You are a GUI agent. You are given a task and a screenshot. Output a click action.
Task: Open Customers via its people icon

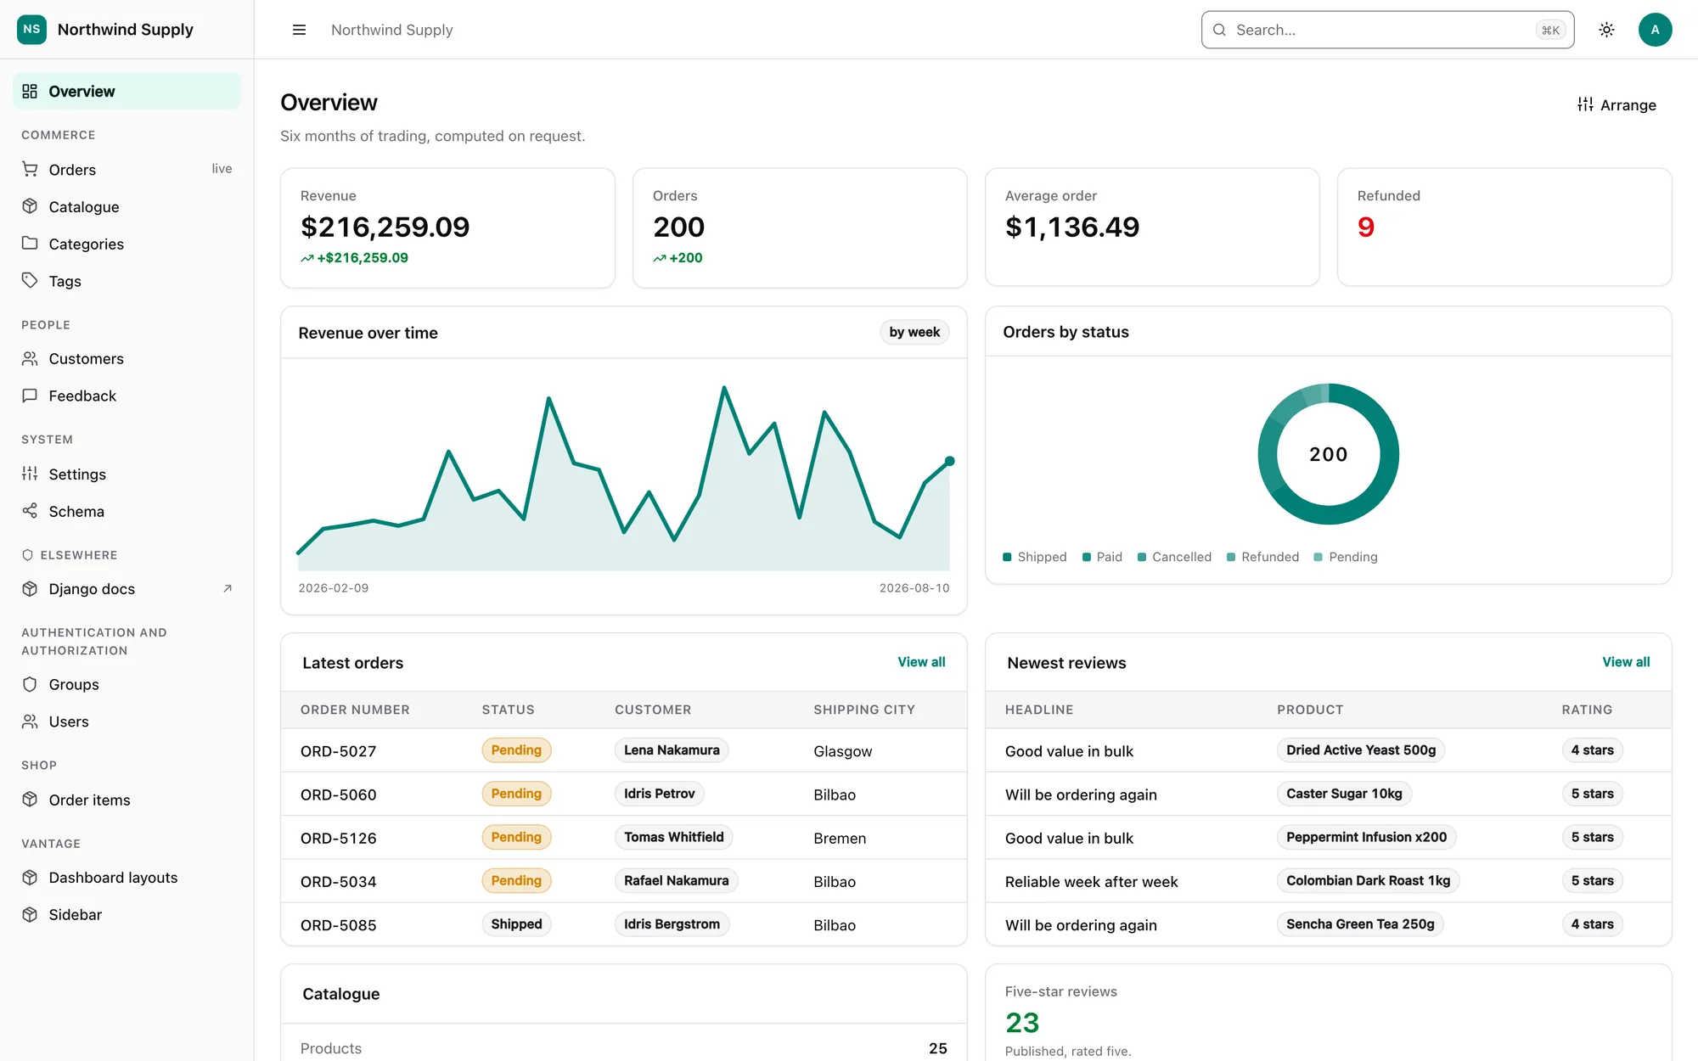[30, 358]
